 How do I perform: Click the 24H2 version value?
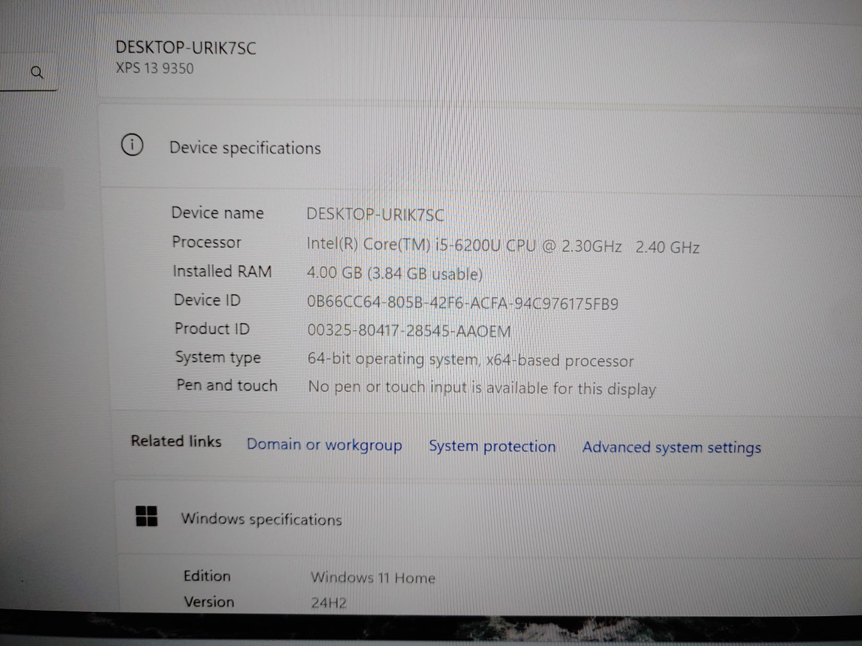pyautogui.click(x=328, y=602)
